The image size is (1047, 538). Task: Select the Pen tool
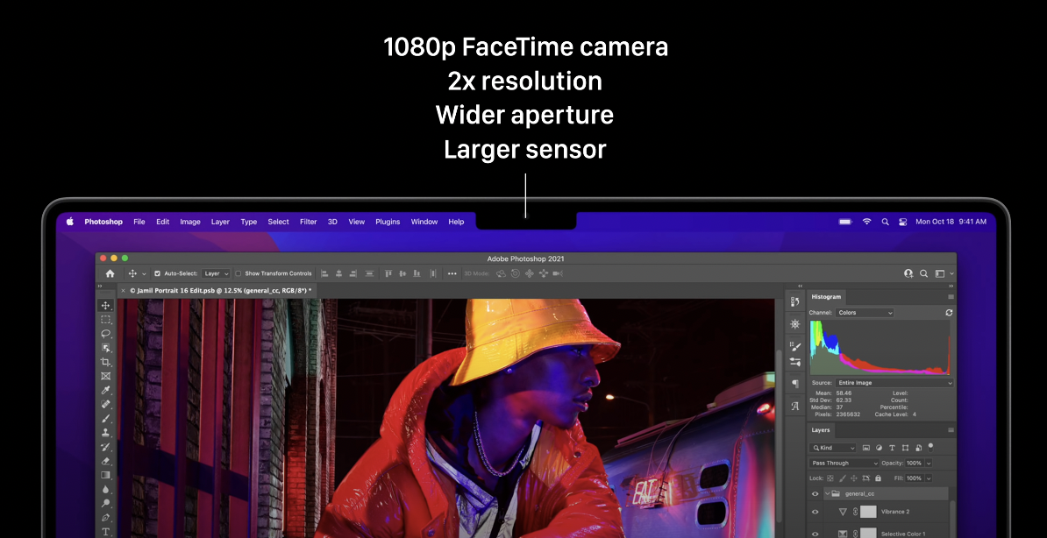coord(105,517)
